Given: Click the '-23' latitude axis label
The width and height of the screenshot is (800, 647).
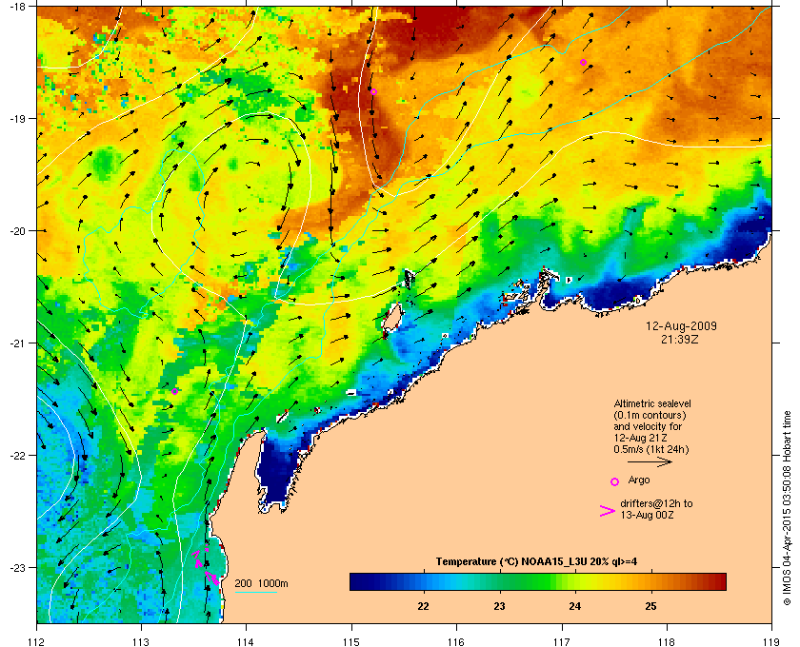Looking at the screenshot, I should pos(17,567).
